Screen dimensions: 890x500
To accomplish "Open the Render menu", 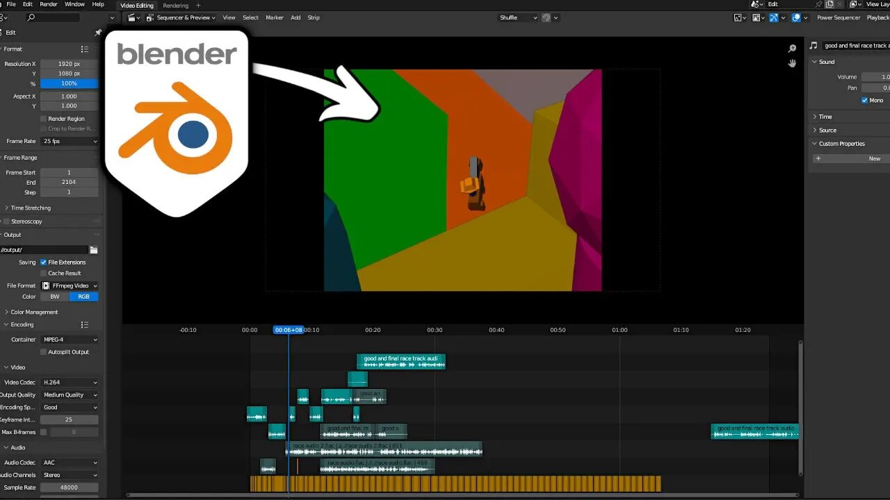I will click(49, 4).
